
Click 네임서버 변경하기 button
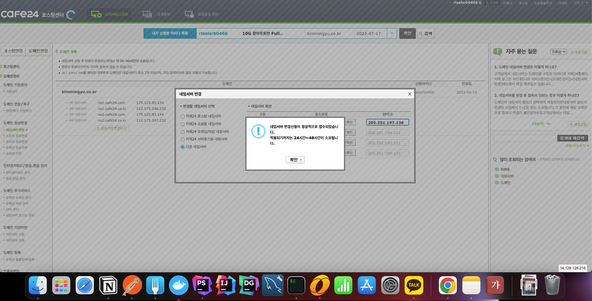(111, 128)
